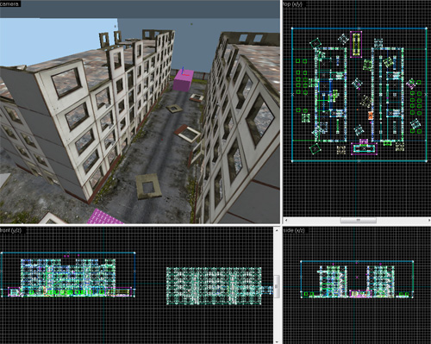The image size is (431, 344).
Task: Select the pink box brush in camera view
Action: pos(183,81)
